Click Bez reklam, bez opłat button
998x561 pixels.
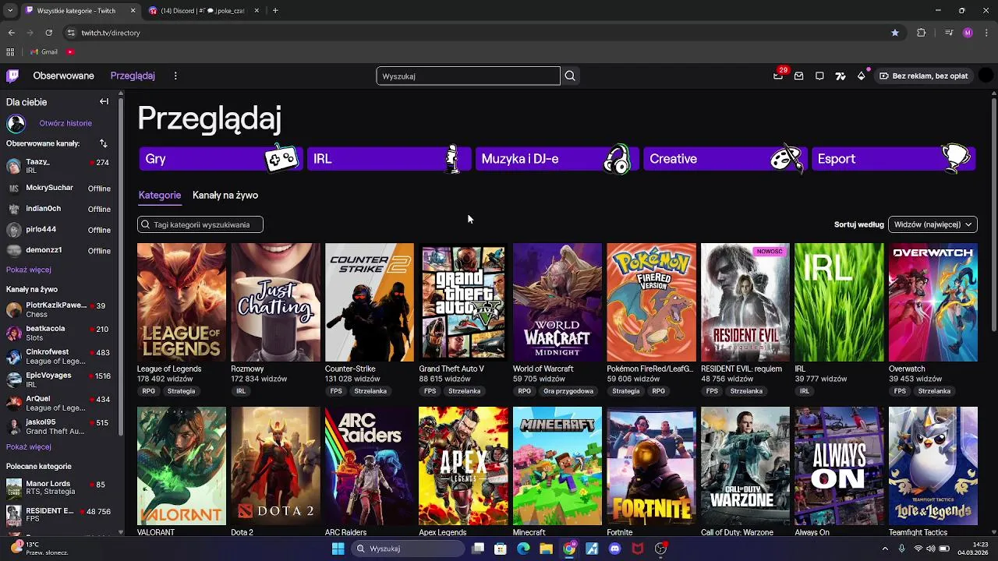click(x=924, y=76)
